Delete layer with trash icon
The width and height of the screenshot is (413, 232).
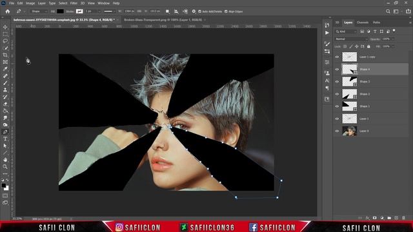coord(403,218)
